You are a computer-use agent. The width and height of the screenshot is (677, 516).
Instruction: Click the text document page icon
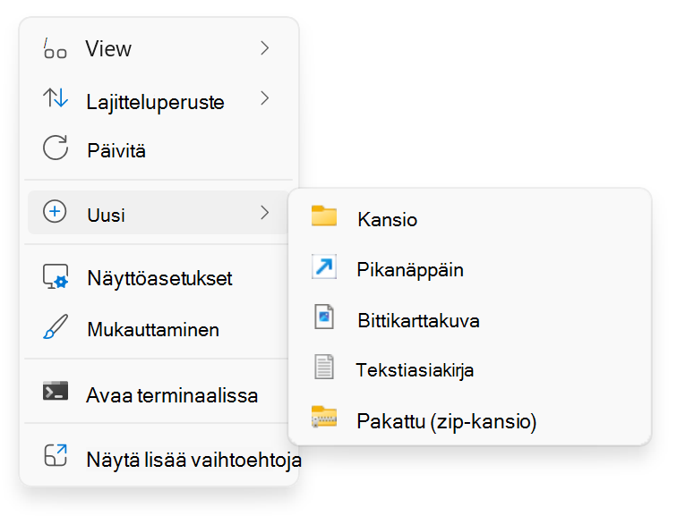pos(324,367)
